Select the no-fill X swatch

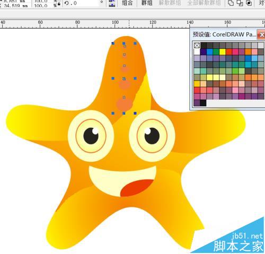[197, 46]
